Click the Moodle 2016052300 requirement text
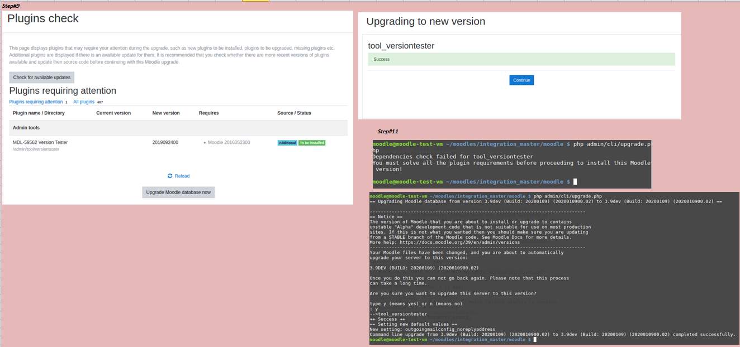This screenshot has width=740, height=347. coord(229,142)
